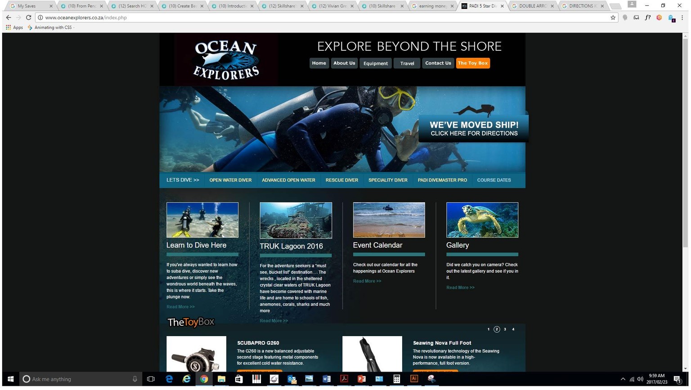The image size is (691, 390).
Task: Switch to the DOUBLE ARROW browser tab
Action: [533, 6]
